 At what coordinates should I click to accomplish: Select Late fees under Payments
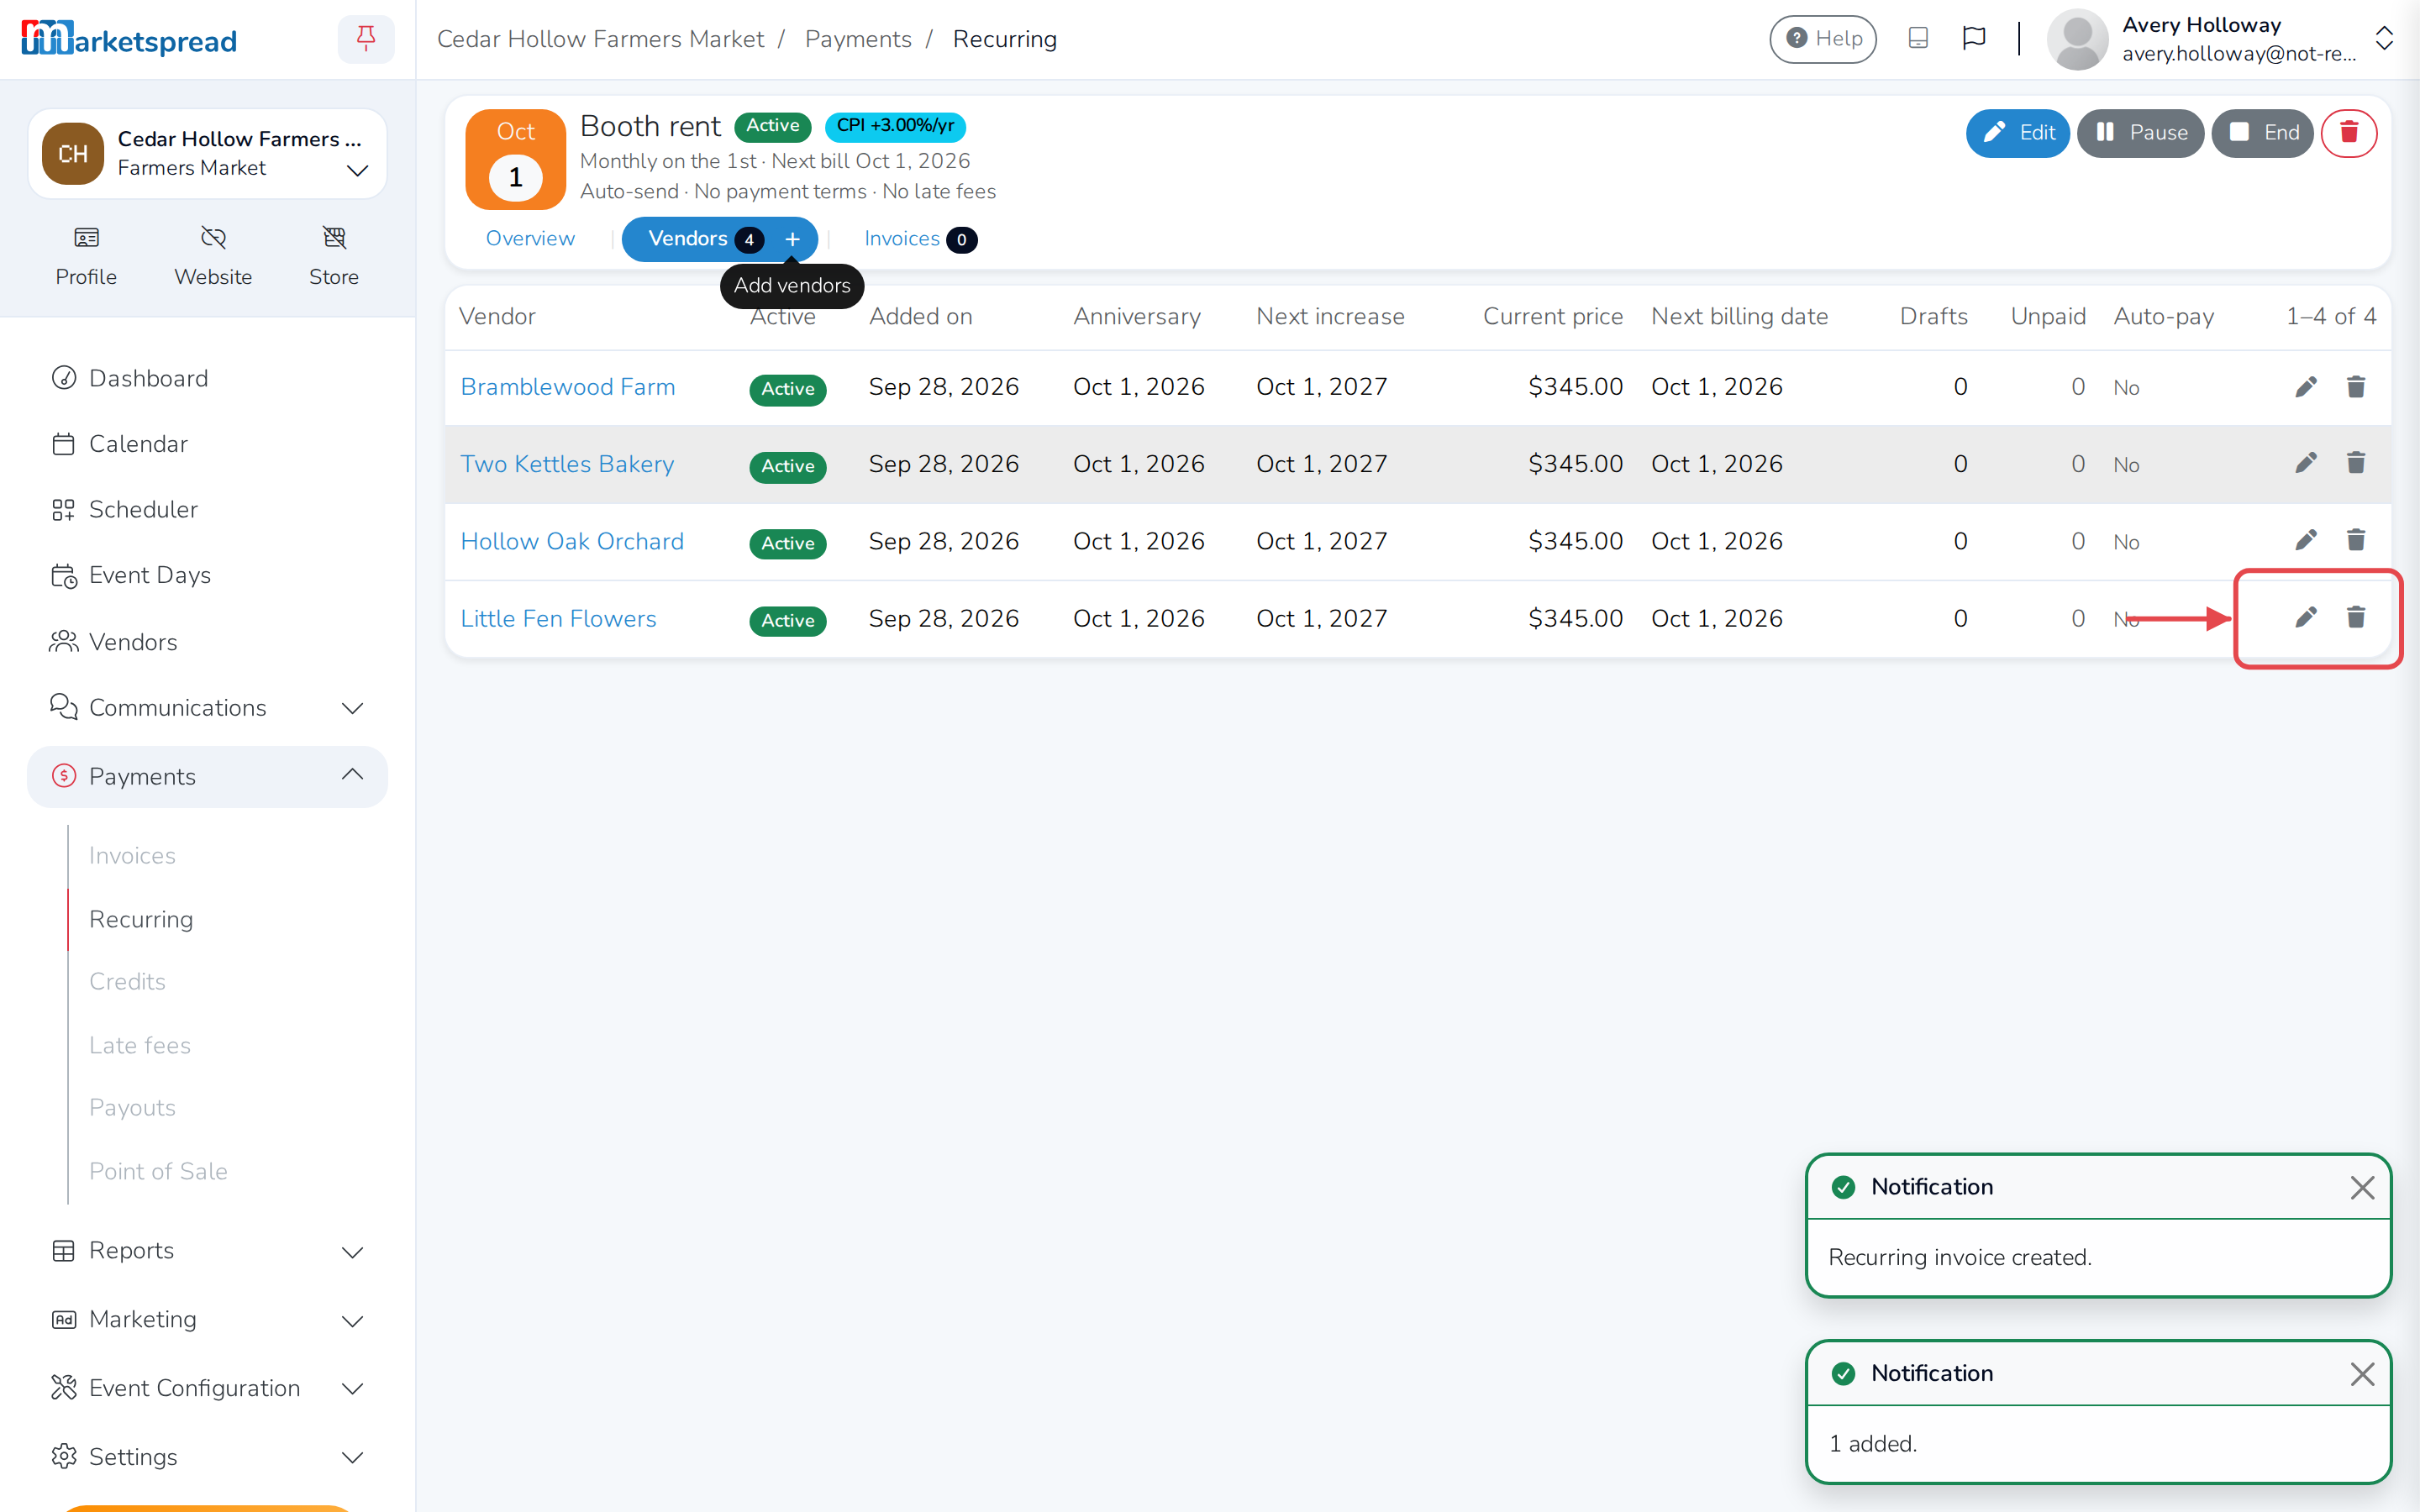(x=140, y=1045)
